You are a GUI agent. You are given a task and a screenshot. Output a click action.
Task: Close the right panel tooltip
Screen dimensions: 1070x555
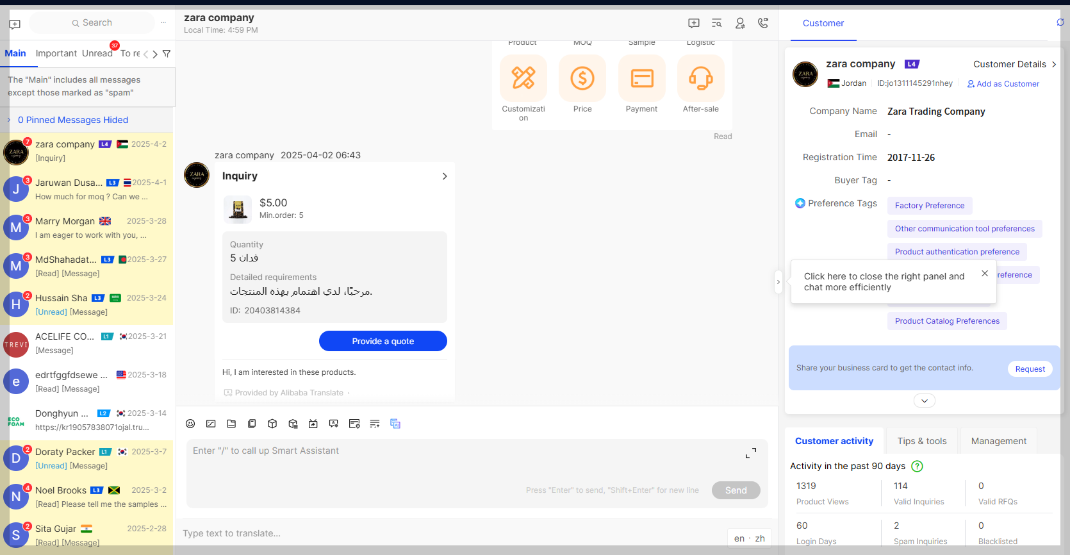click(985, 274)
